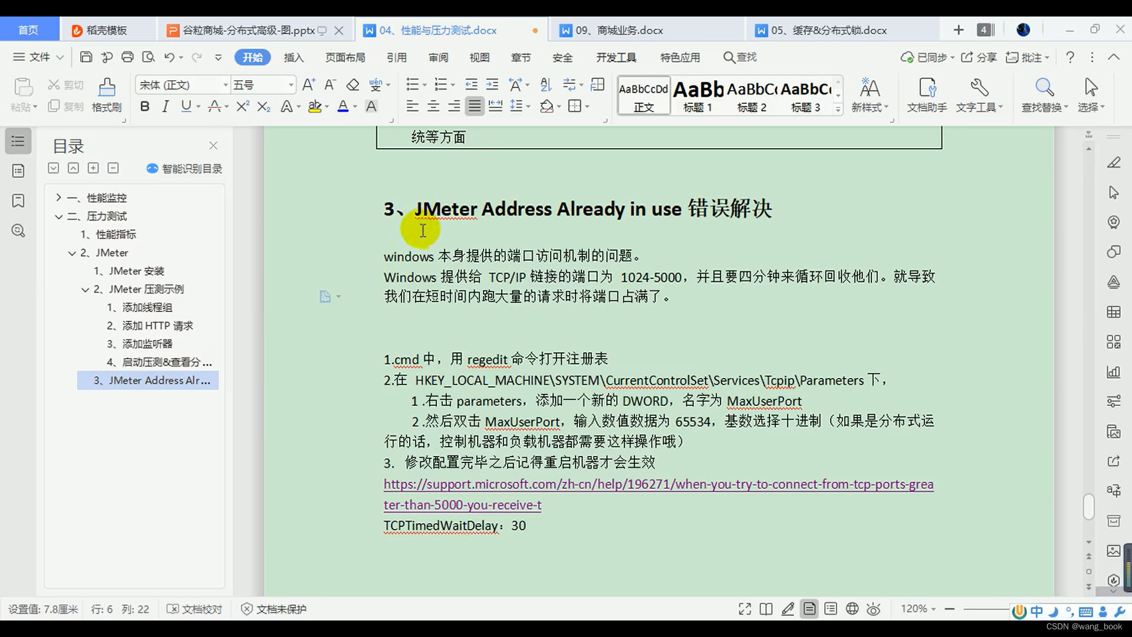1132x637 pixels.
Task: Click web layout globe icon
Action: (852, 609)
